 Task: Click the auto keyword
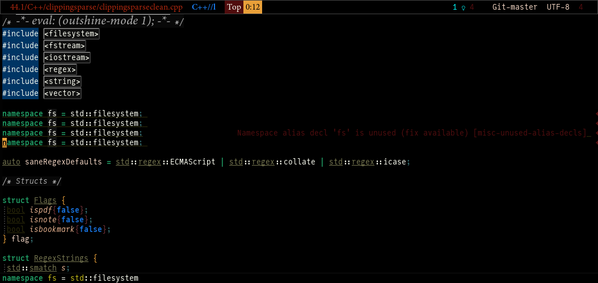click(11, 162)
